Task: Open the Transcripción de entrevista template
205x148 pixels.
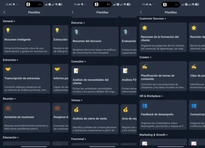Action: 26,79
